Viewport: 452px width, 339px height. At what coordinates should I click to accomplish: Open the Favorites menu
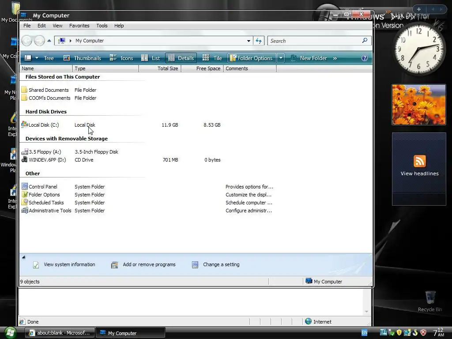[79, 26]
